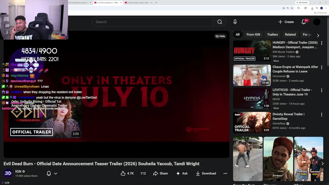The width and height of the screenshot is (329, 185).
Task: Open Chrome three-dot menu
Action: tap(326, 8)
